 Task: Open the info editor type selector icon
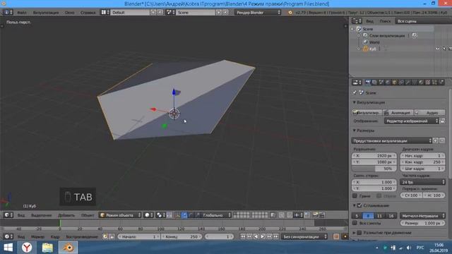(8, 13)
